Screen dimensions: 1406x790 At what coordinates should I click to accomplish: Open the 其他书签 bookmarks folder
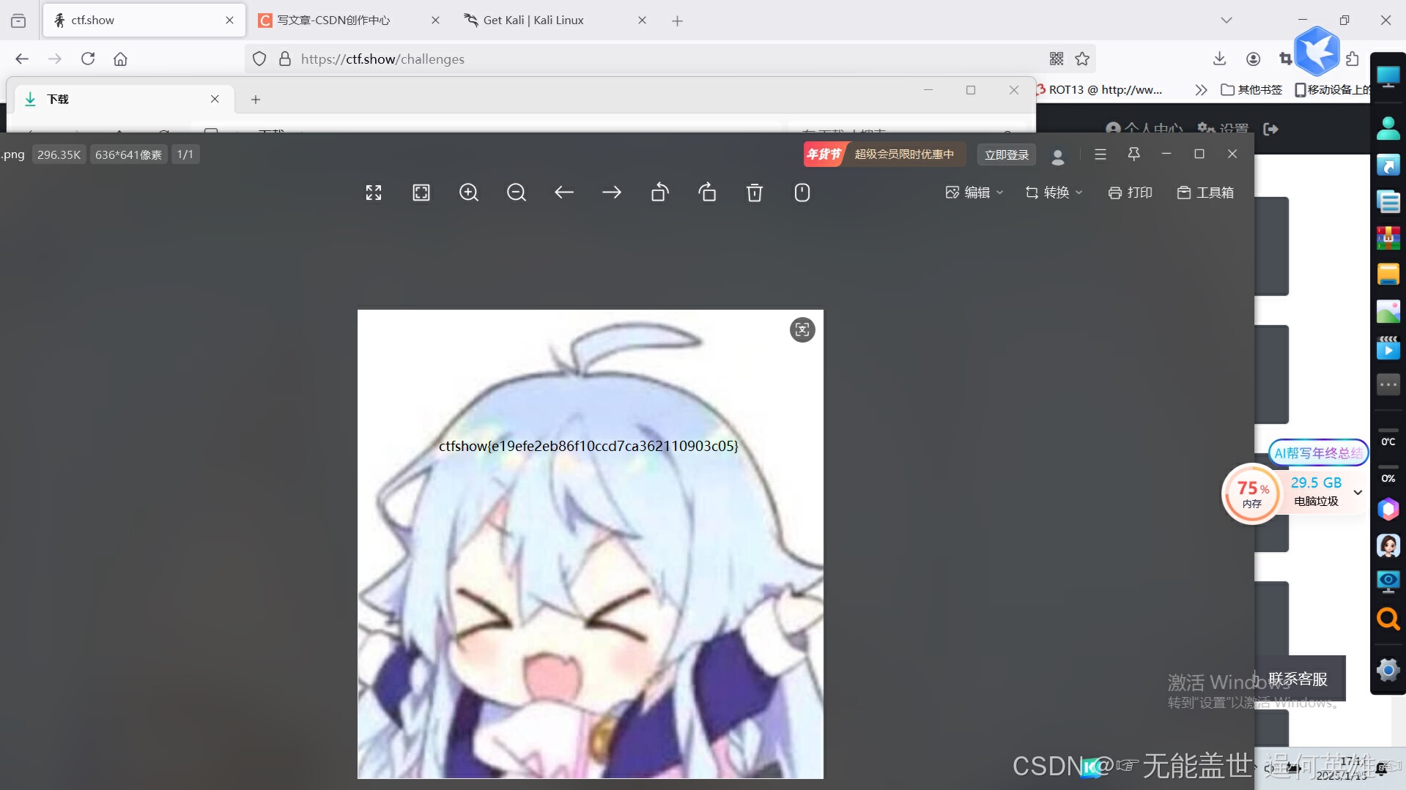click(1251, 90)
